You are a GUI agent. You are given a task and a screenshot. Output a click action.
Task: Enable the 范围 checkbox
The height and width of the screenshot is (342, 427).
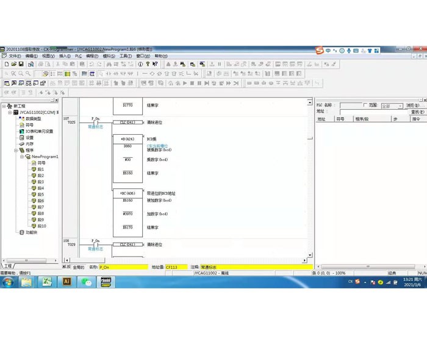click(x=365, y=105)
